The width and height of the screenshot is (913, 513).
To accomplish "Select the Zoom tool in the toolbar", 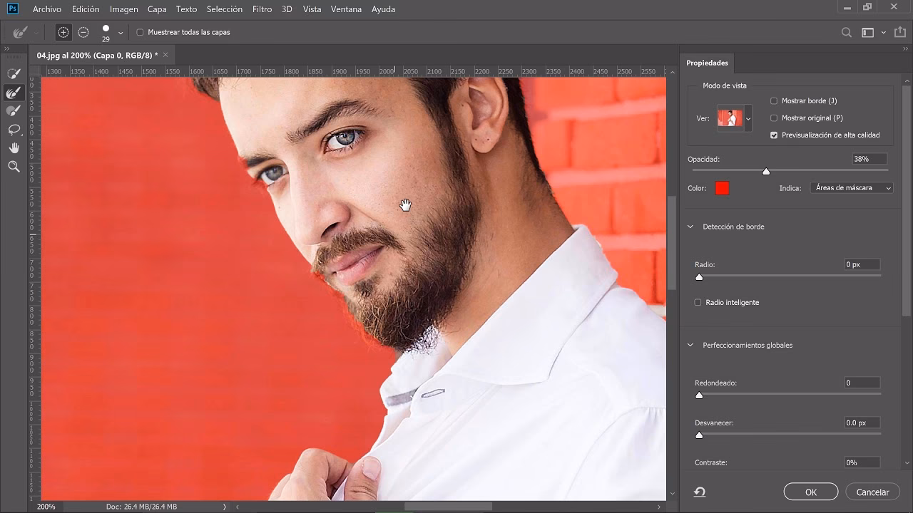I will click(13, 167).
